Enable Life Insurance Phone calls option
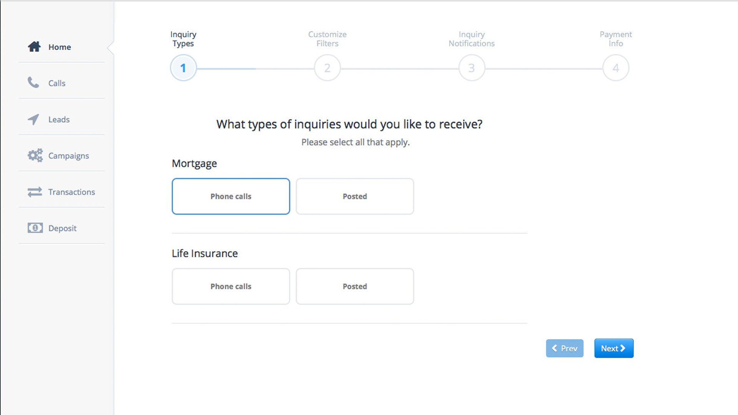Viewport: 738px width, 415px height. pyautogui.click(x=231, y=286)
